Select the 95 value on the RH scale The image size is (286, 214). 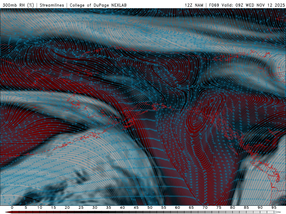(274, 208)
